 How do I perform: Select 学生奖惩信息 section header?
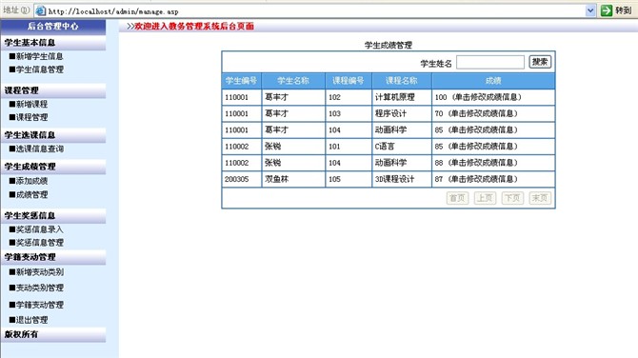[x=53, y=215]
